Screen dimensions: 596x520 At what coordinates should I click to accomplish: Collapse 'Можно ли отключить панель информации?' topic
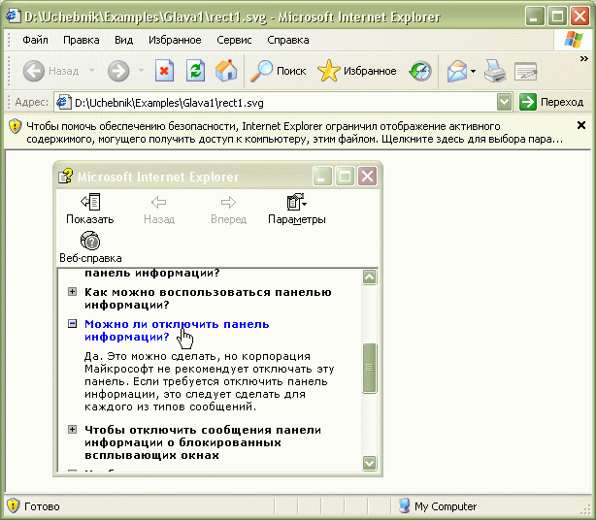pyautogui.click(x=72, y=324)
